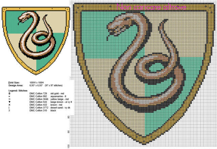This screenshot has height=149, width=217.
Task: Click 'DMC Cotton 729' thread code
Action: coord(38,93)
